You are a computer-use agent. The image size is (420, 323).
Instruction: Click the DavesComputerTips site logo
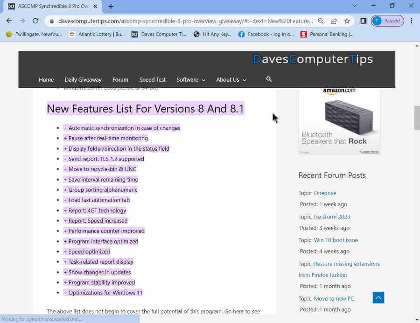[x=313, y=59]
